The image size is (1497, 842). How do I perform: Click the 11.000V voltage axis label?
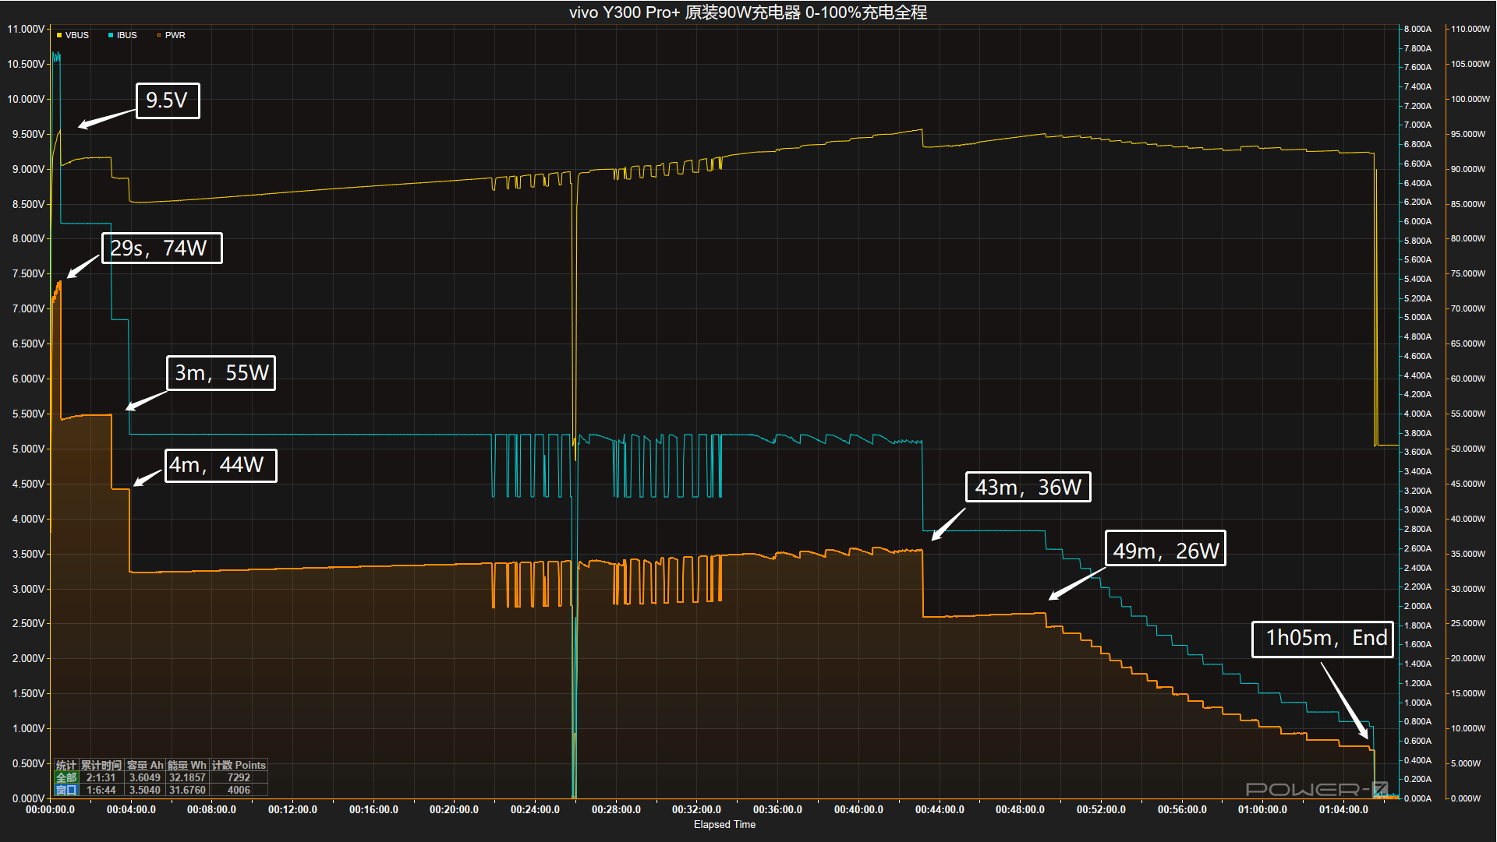26,29
